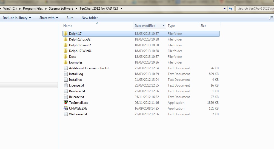Click the Examples folder icon

(66, 62)
